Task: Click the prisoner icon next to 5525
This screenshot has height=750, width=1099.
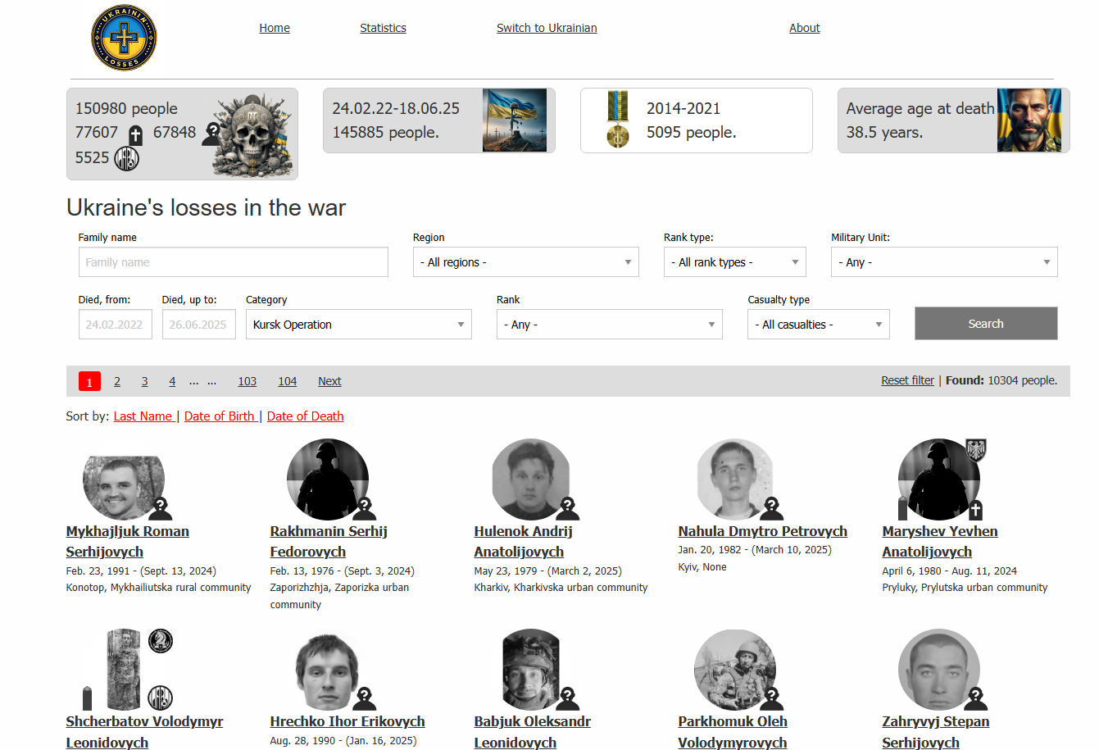Action: tap(126, 158)
